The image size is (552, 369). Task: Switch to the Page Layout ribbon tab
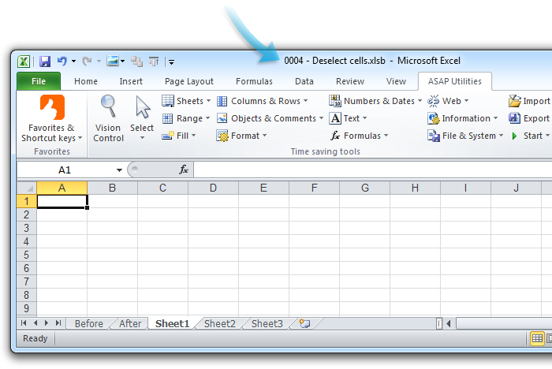pos(188,81)
